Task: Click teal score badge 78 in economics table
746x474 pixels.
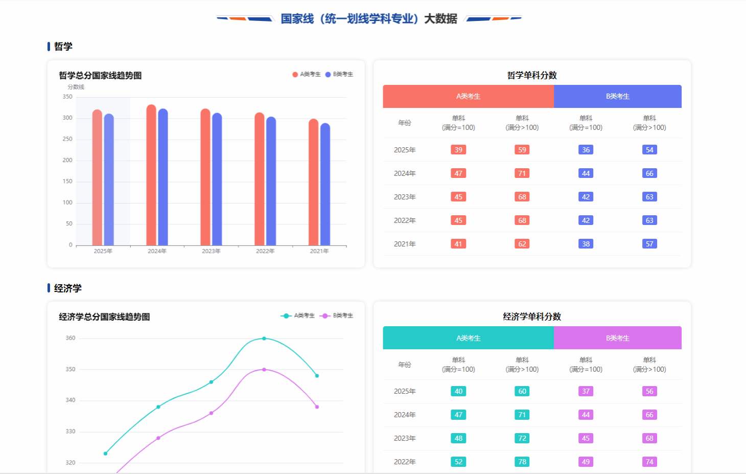Action: (x=522, y=462)
